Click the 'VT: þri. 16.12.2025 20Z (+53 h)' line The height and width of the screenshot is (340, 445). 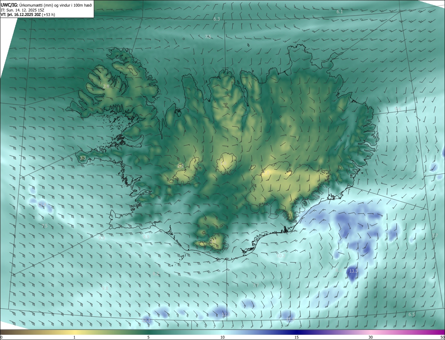28,15
